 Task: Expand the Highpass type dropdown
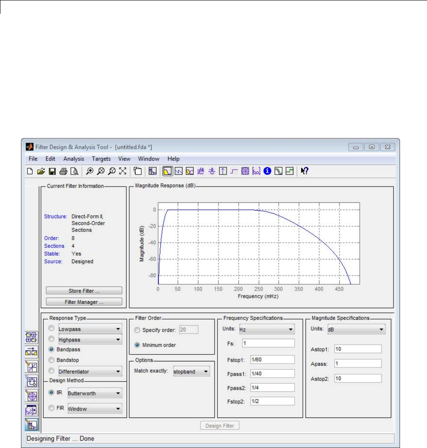click(x=90, y=340)
